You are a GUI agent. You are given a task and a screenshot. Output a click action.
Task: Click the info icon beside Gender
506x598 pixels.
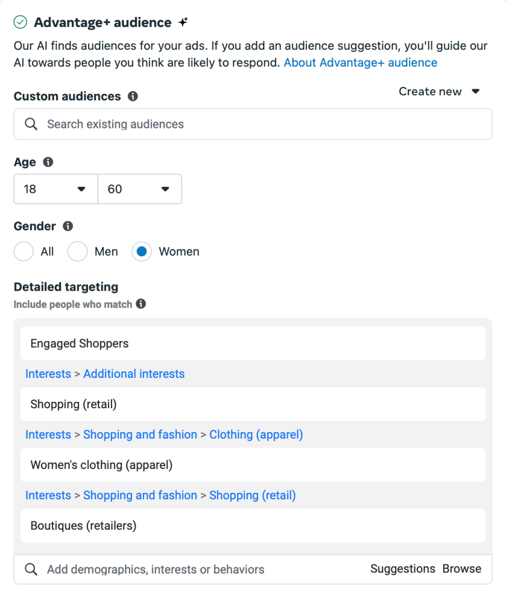click(68, 226)
